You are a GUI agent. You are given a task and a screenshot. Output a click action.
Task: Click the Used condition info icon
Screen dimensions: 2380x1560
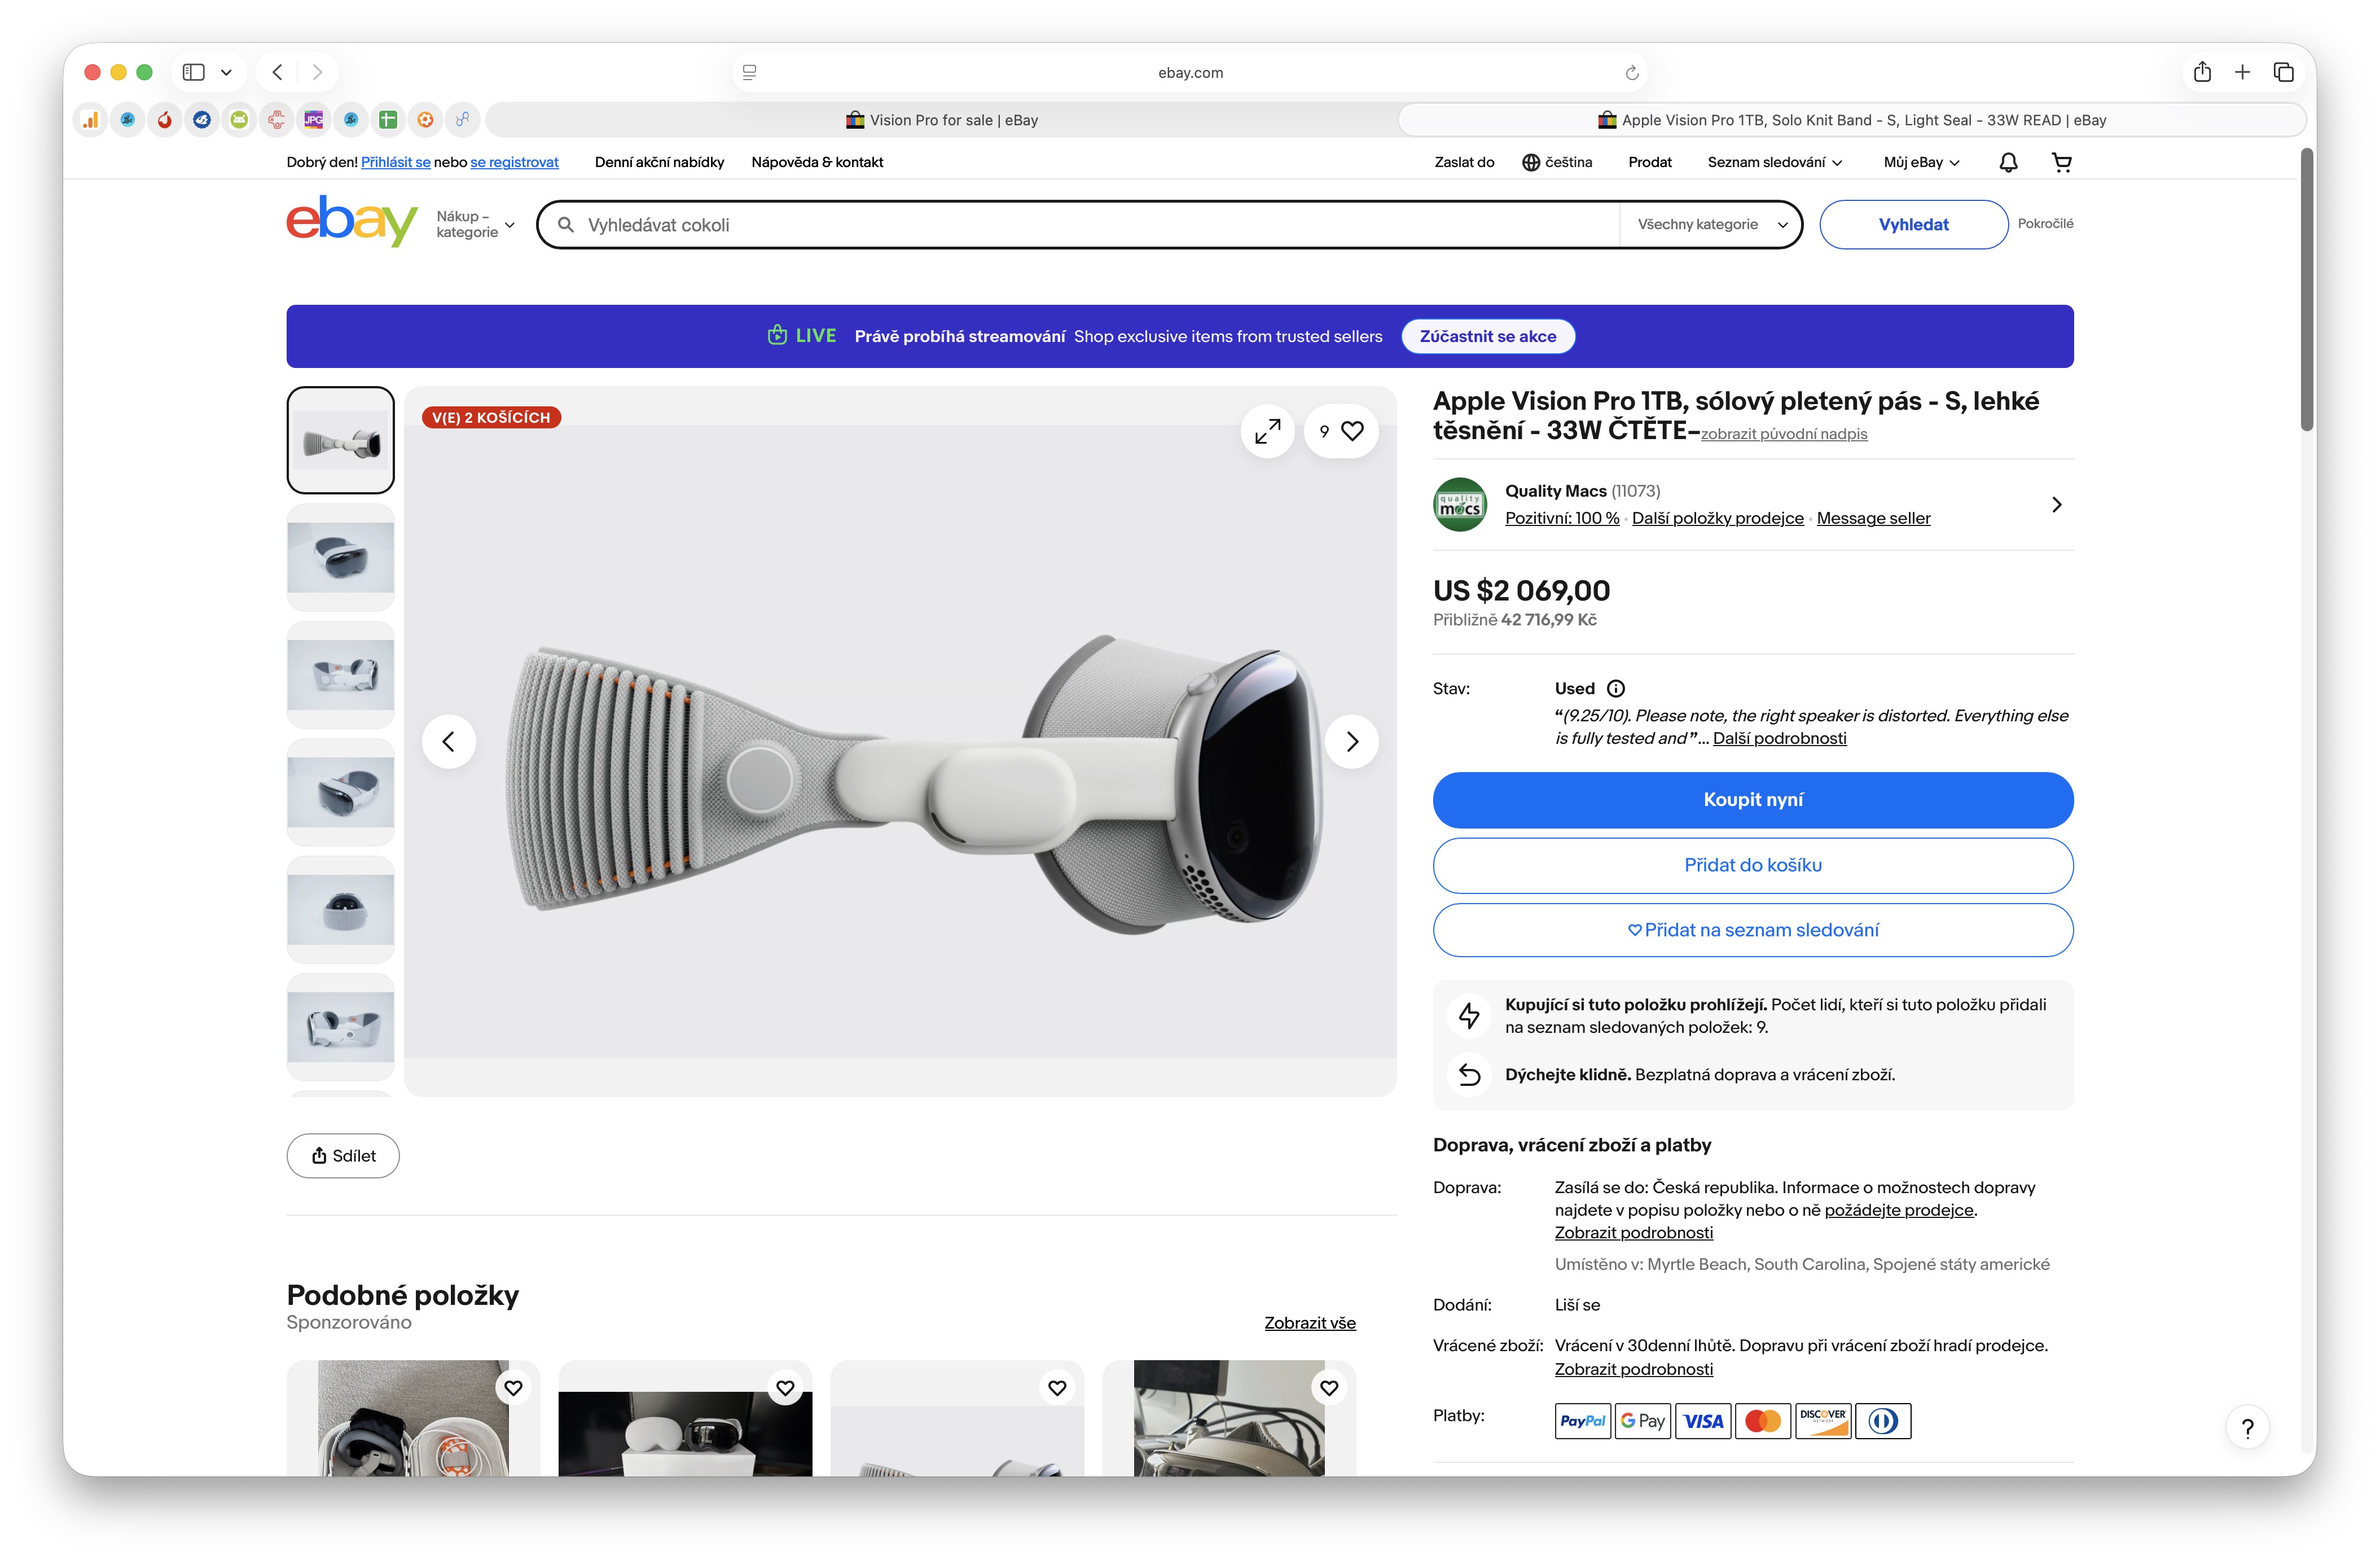[1615, 688]
